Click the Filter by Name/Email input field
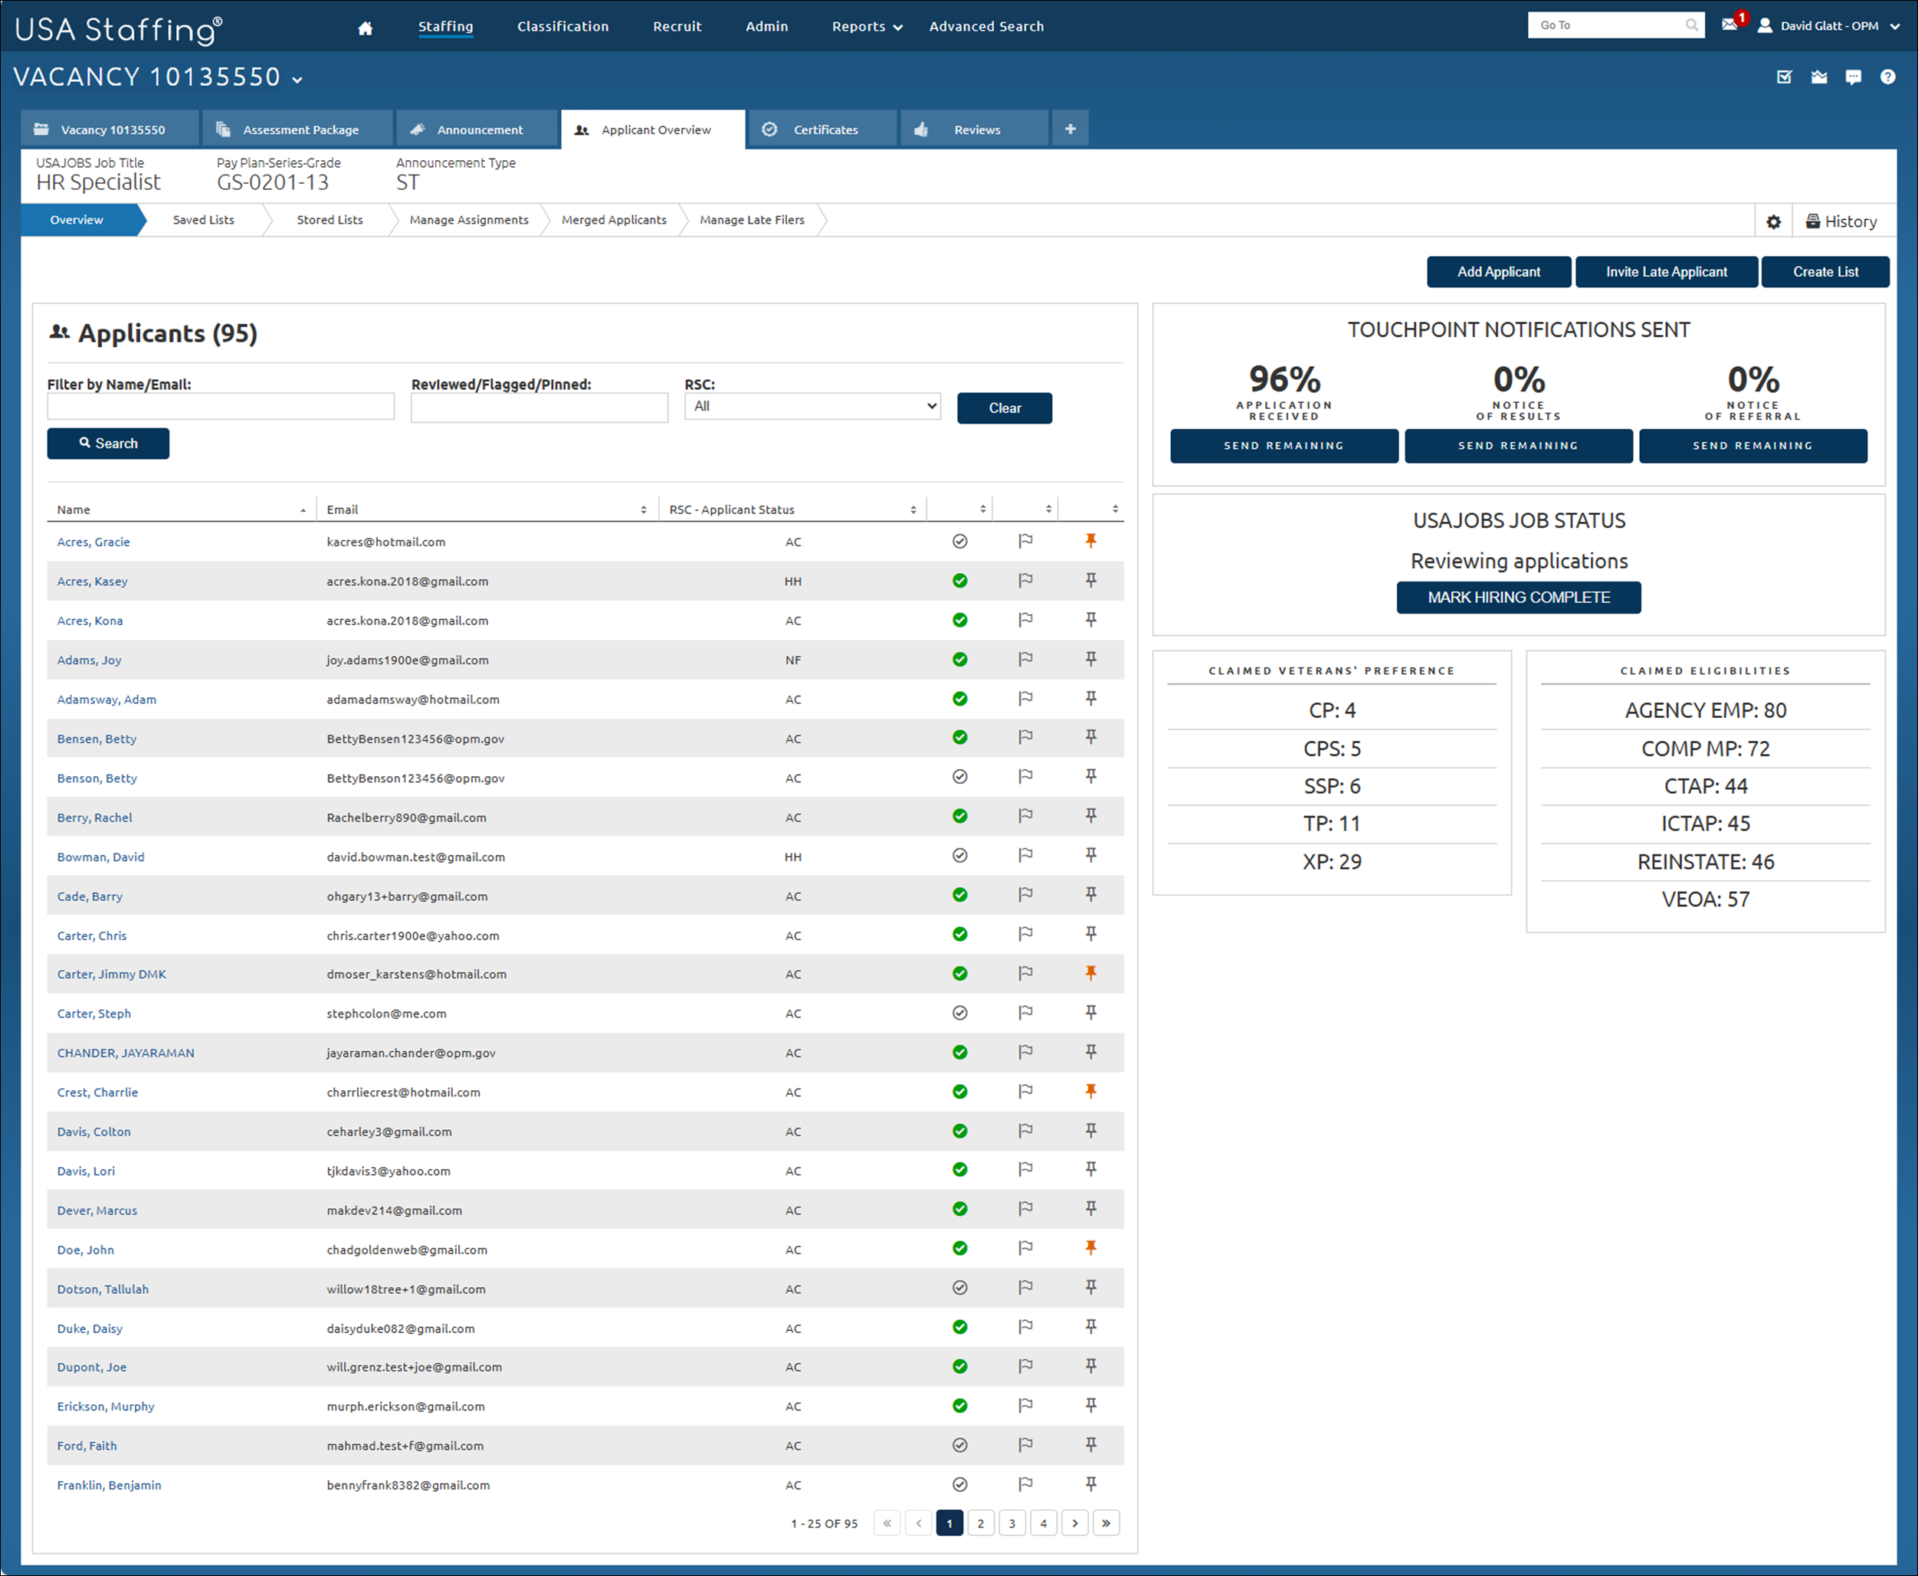Viewport: 1918px width, 1576px height. point(221,406)
